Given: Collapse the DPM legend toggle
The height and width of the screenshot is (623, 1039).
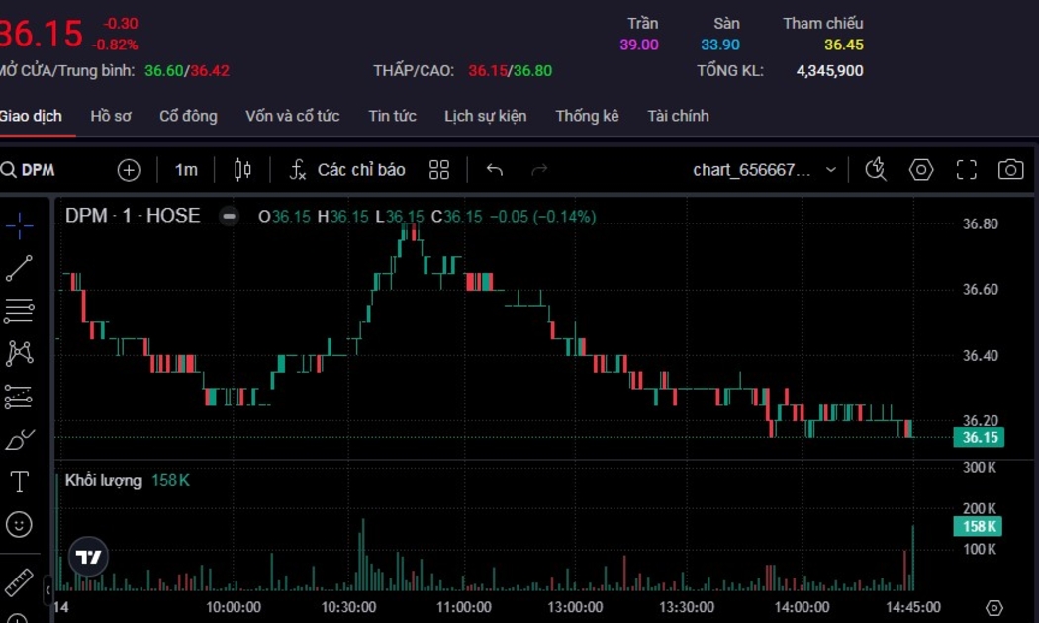Looking at the screenshot, I should (x=229, y=216).
